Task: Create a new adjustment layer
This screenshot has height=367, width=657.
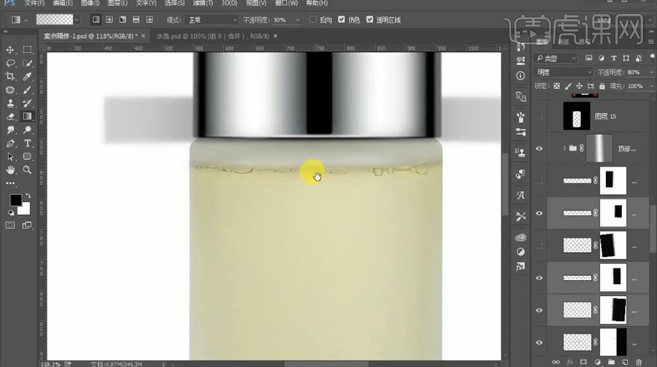Action: coord(597,362)
